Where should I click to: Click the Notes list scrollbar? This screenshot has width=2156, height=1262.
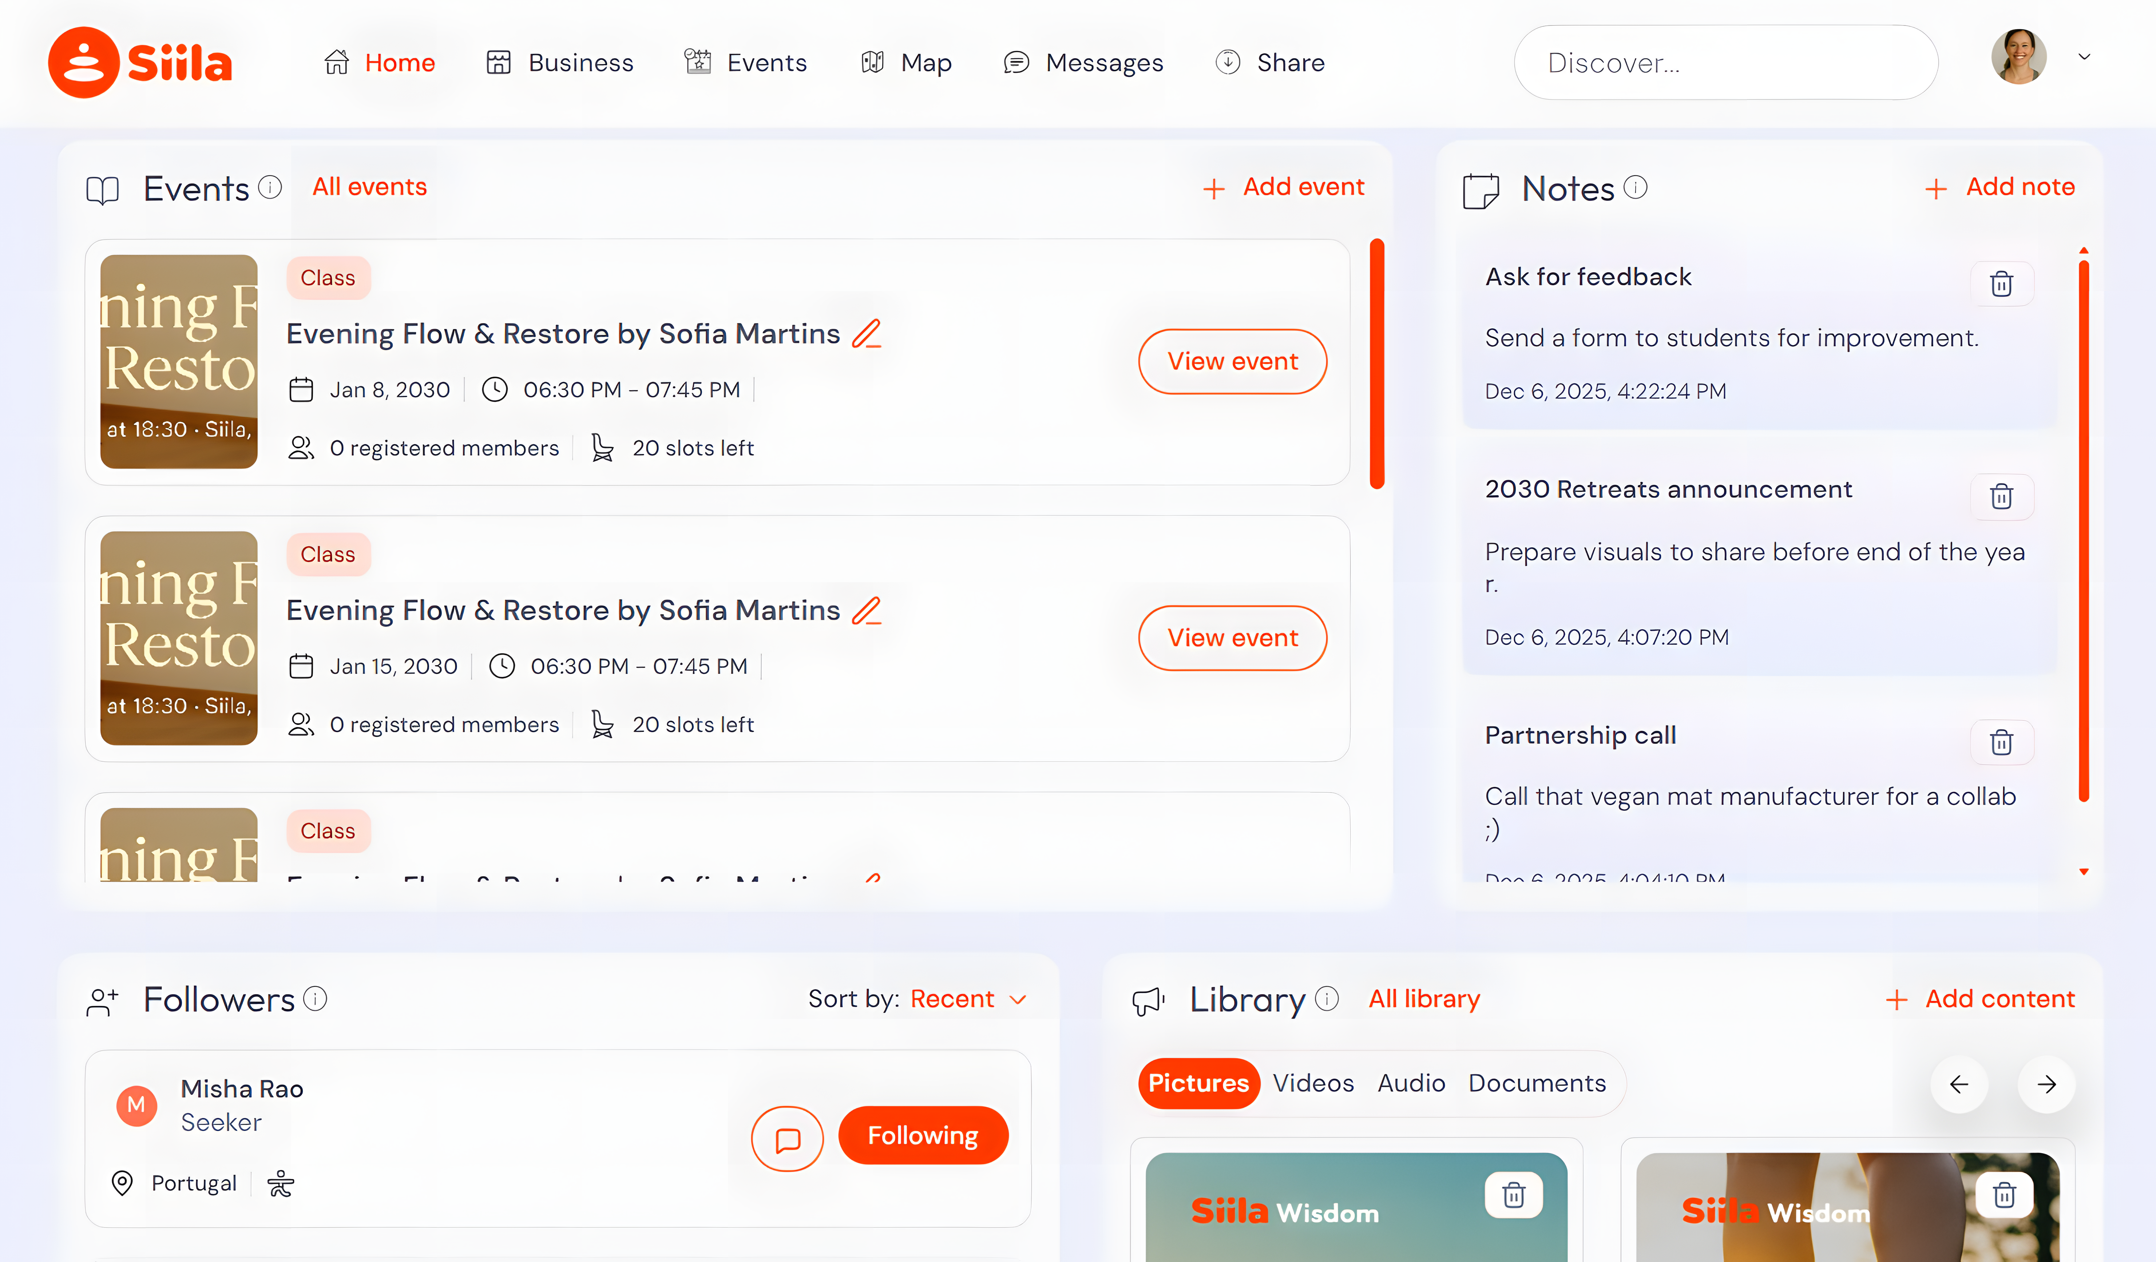[x=2084, y=531]
